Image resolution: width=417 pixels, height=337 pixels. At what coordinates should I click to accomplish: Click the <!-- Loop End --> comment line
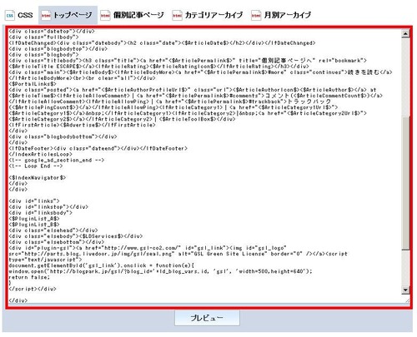click(36, 166)
